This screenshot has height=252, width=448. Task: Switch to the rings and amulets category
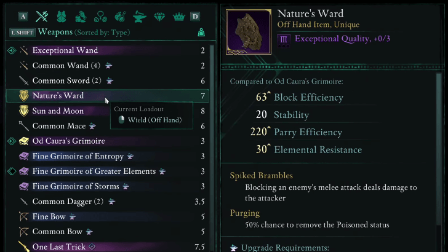(x=100, y=16)
